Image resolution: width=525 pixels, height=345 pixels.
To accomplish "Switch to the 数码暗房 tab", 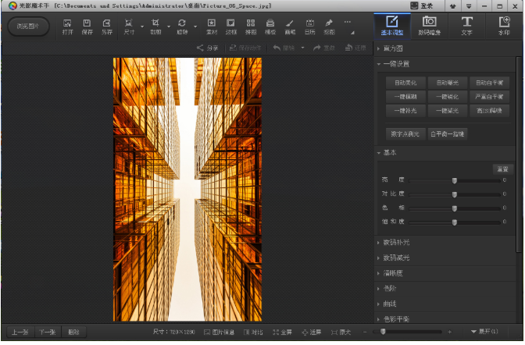I will click(x=430, y=25).
